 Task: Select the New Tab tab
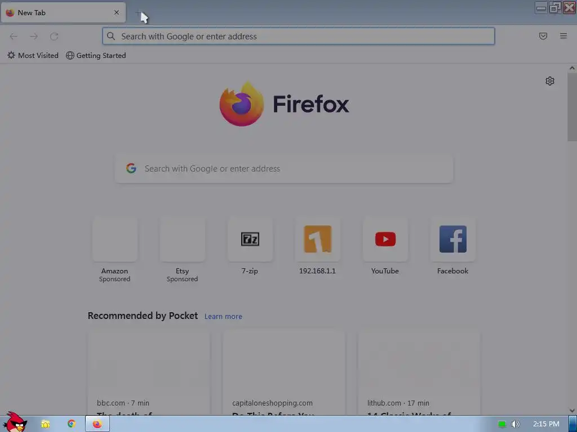63,12
